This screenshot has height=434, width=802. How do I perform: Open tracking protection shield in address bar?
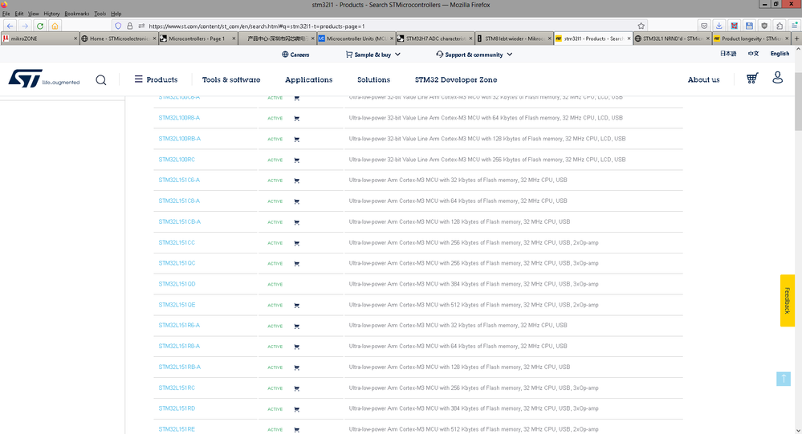(x=118, y=26)
